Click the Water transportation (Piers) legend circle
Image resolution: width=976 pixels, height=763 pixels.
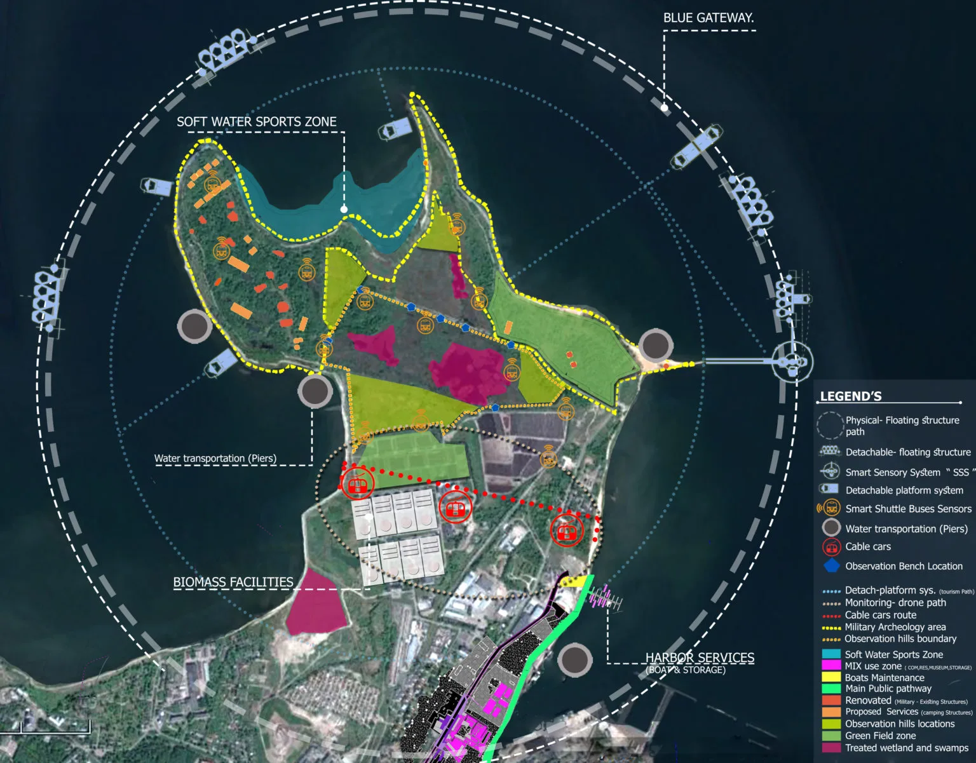(831, 528)
